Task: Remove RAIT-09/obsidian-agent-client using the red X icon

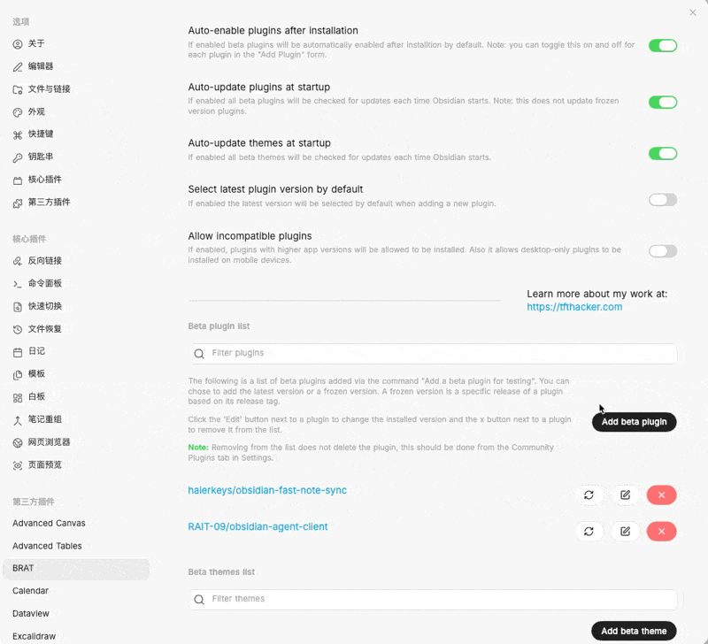Action: click(662, 531)
